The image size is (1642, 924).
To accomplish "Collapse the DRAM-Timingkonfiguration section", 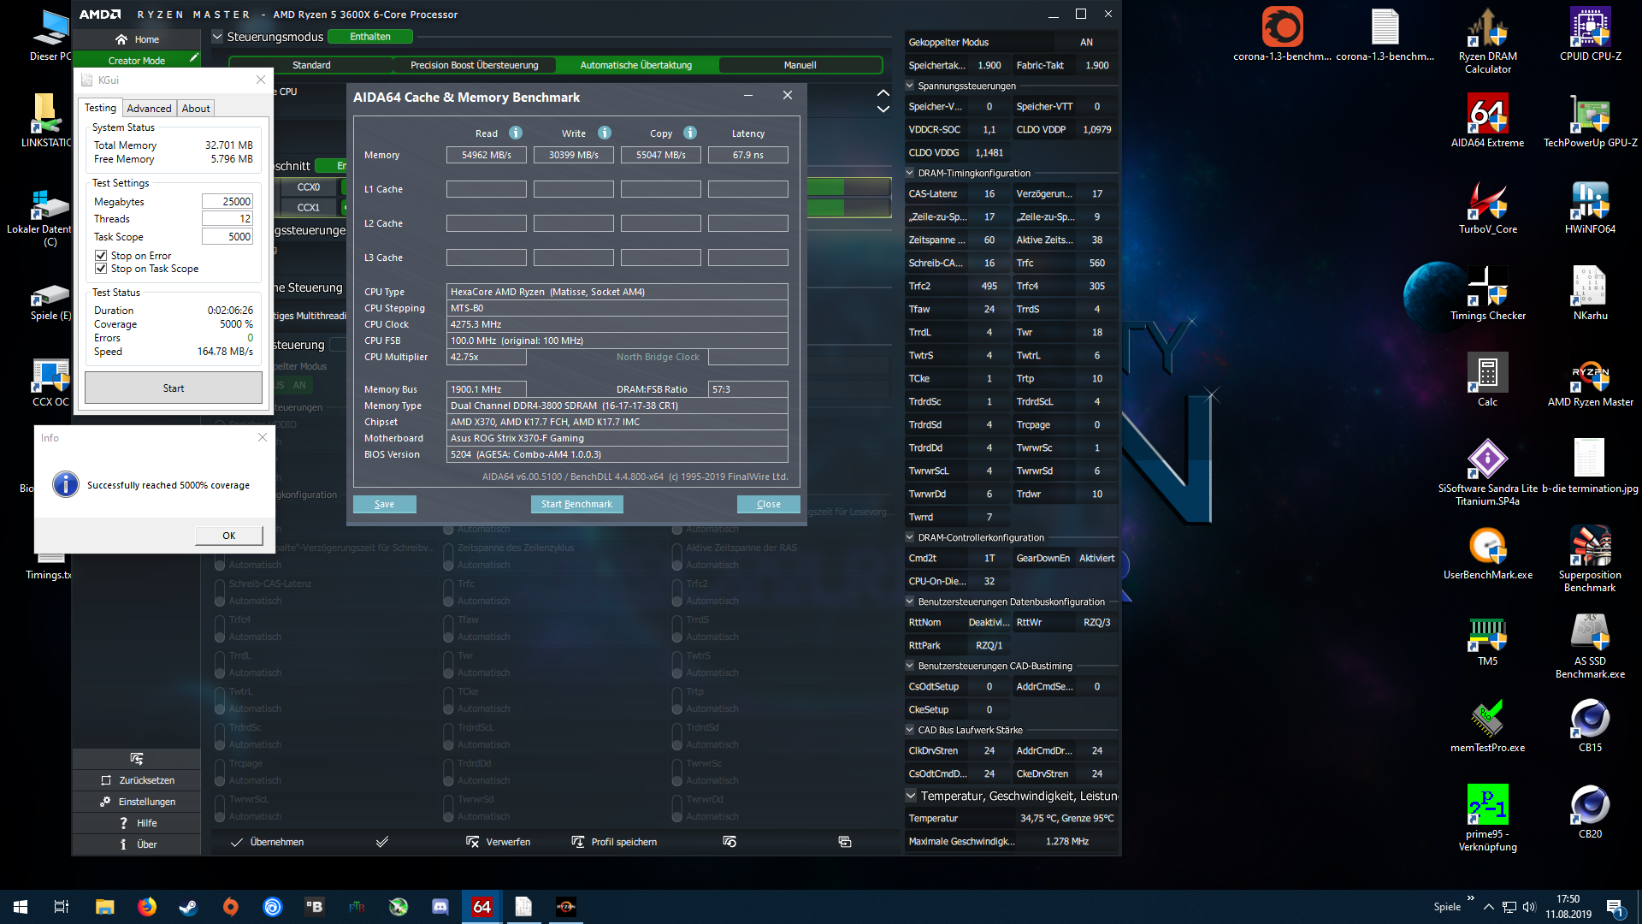I will 910,173.
